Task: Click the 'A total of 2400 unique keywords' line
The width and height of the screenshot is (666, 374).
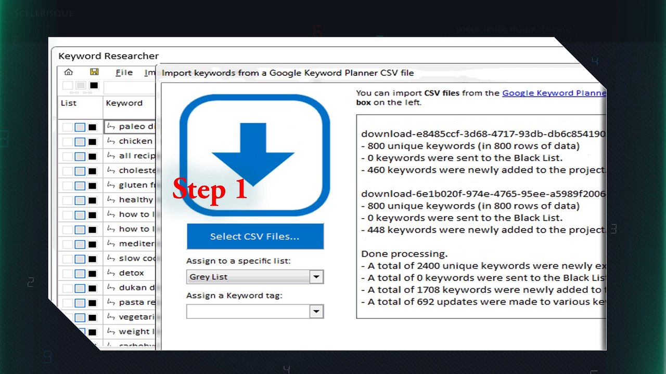Action: click(483, 266)
